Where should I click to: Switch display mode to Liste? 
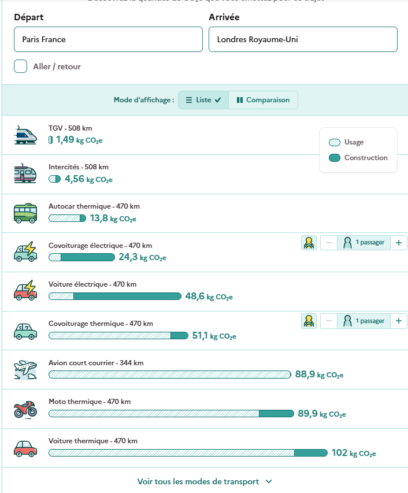click(x=203, y=100)
